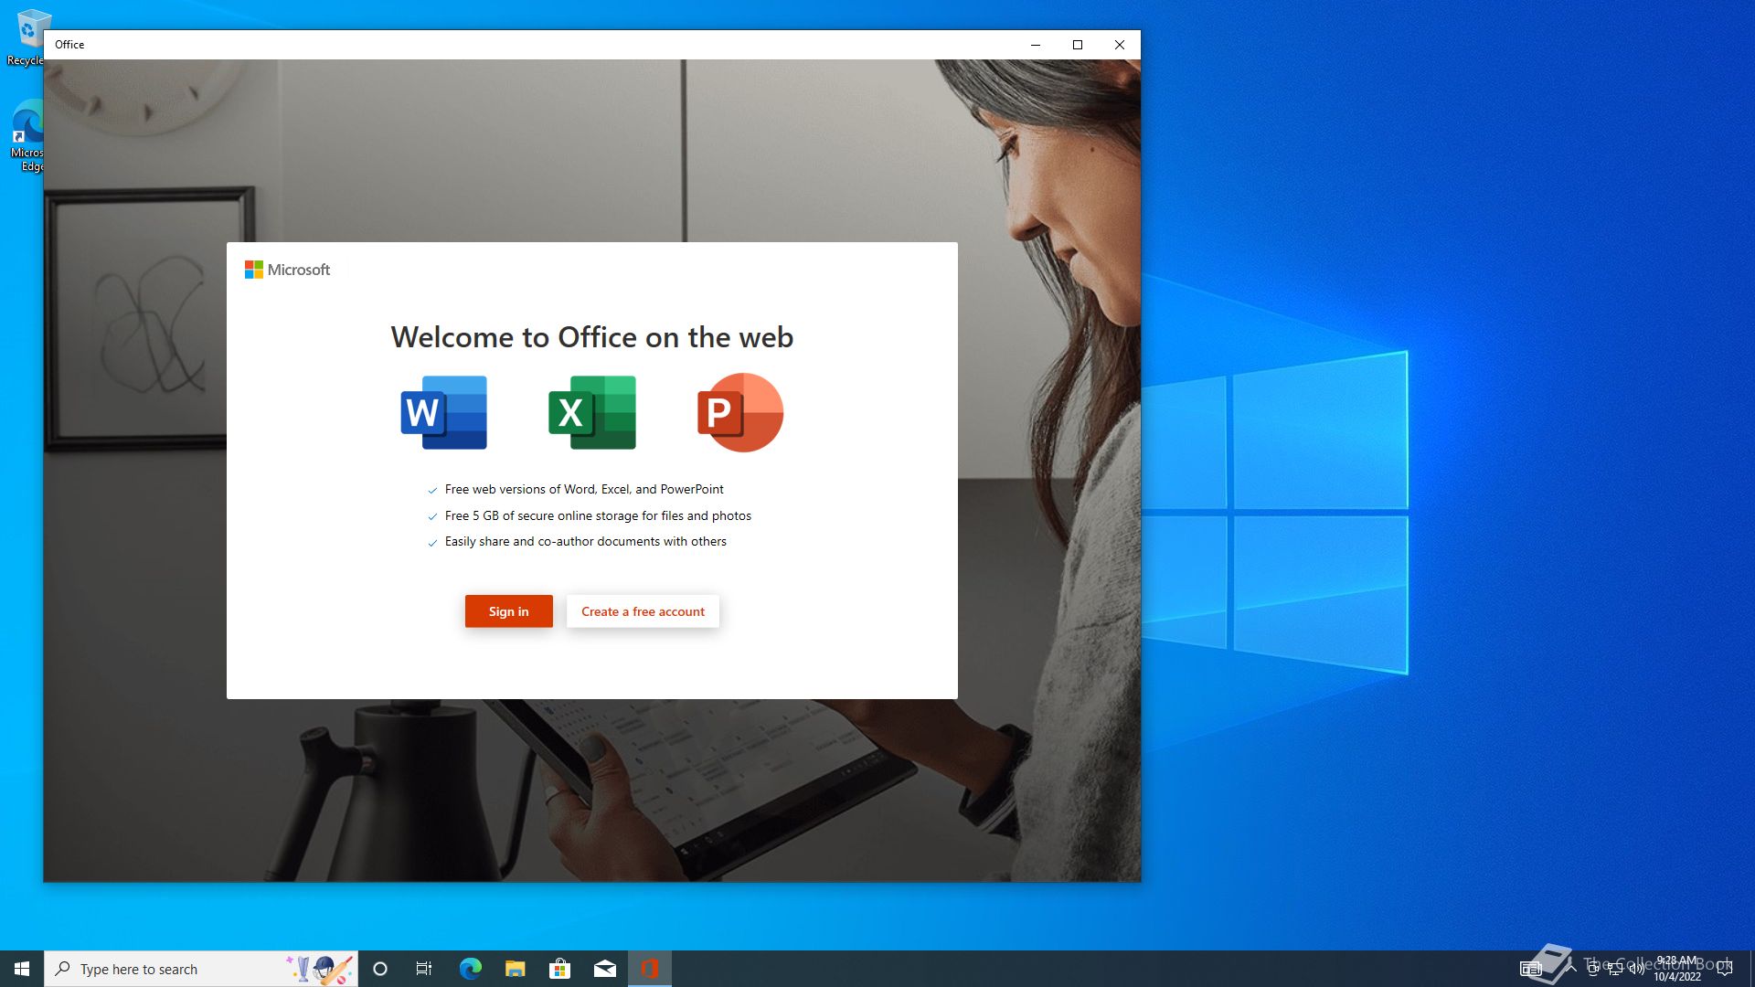This screenshot has width=1755, height=987.
Task: Click the PowerPoint app icon
Action: pyautogui.click(x=740, y=412)
